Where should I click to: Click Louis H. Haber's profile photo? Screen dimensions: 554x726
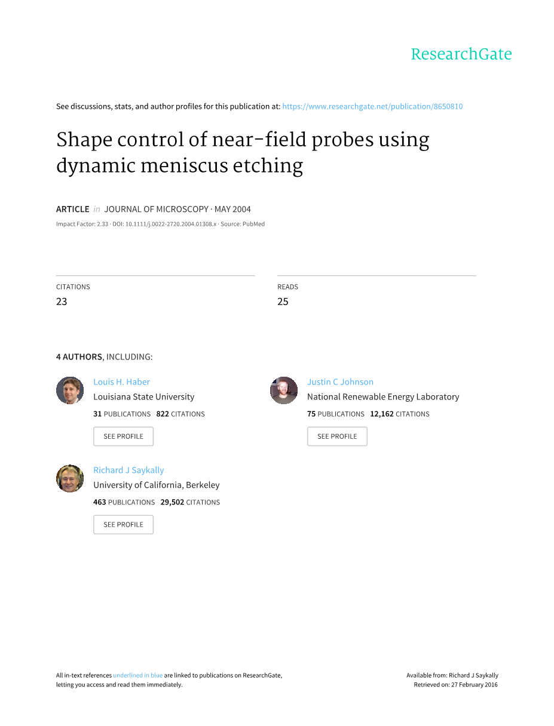tap(70, 390)
